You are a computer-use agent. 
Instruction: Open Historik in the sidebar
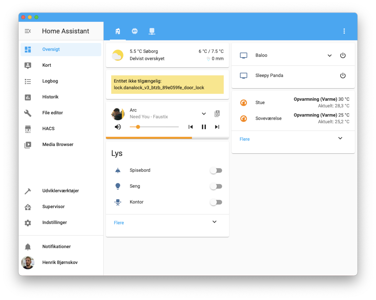click(x=61, y=97)
